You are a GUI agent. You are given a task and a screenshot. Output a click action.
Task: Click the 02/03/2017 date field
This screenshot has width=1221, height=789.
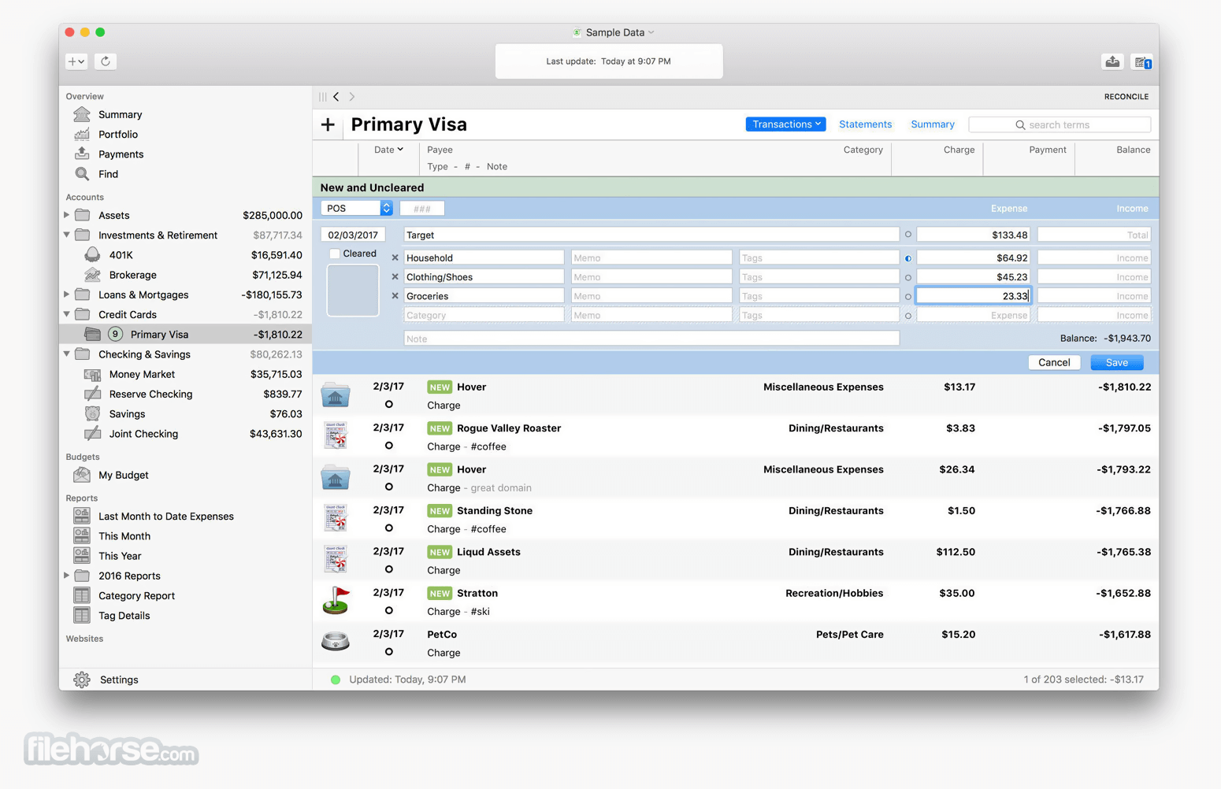point(353,235)
